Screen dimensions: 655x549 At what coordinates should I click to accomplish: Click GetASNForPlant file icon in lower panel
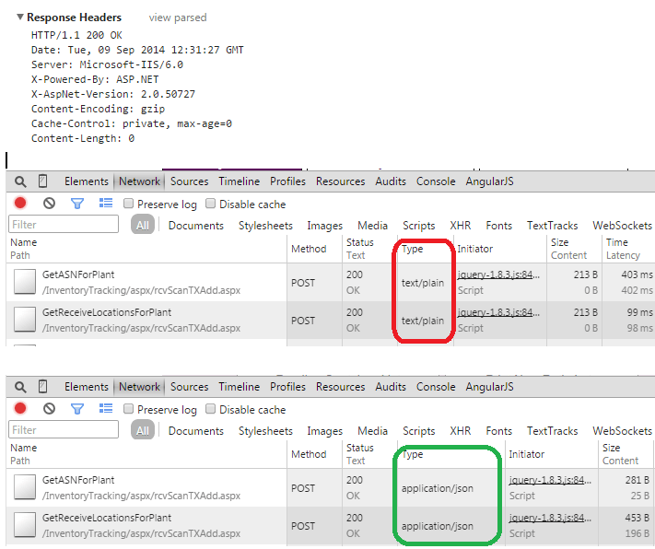24,487
